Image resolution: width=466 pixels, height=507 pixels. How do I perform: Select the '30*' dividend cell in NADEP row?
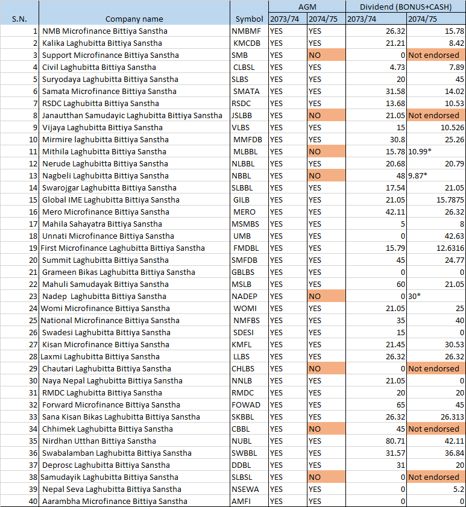436,297
